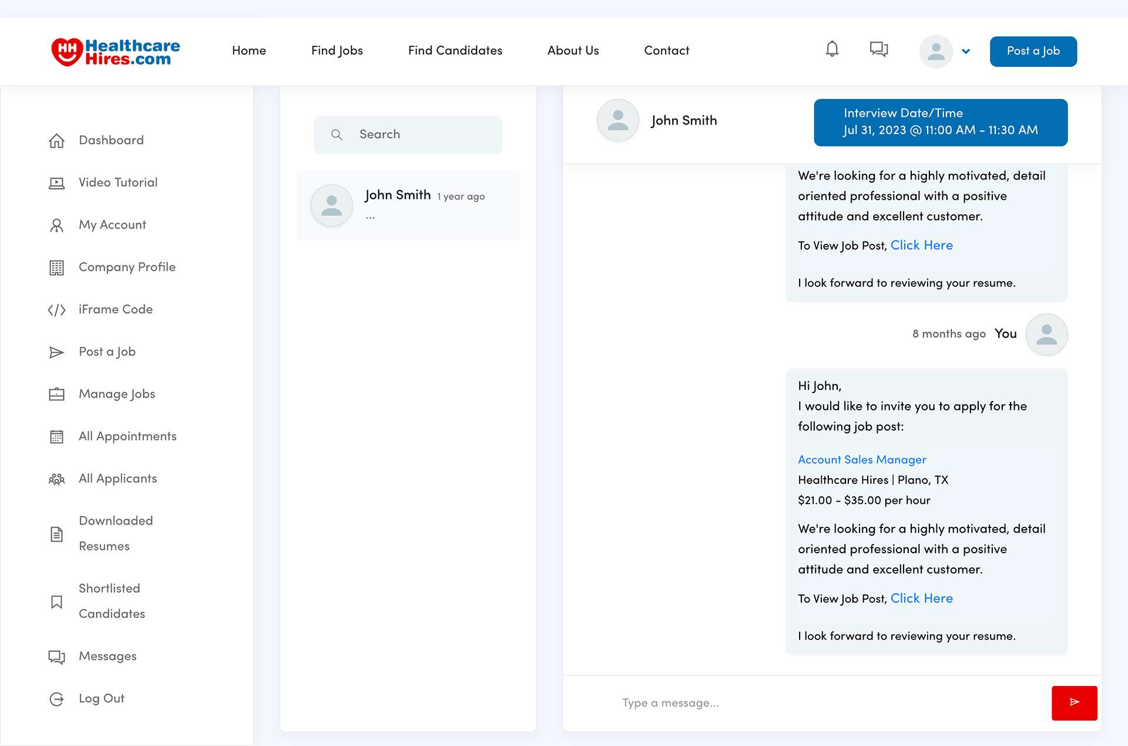Viewport: 1128px width, 746px height.
Task: Click the All Appointments calendar icon
Action: pos(56,437)
